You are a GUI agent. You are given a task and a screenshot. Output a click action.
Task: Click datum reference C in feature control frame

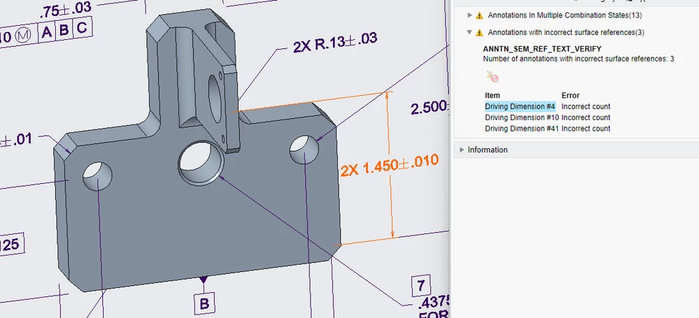click(82, 29)
